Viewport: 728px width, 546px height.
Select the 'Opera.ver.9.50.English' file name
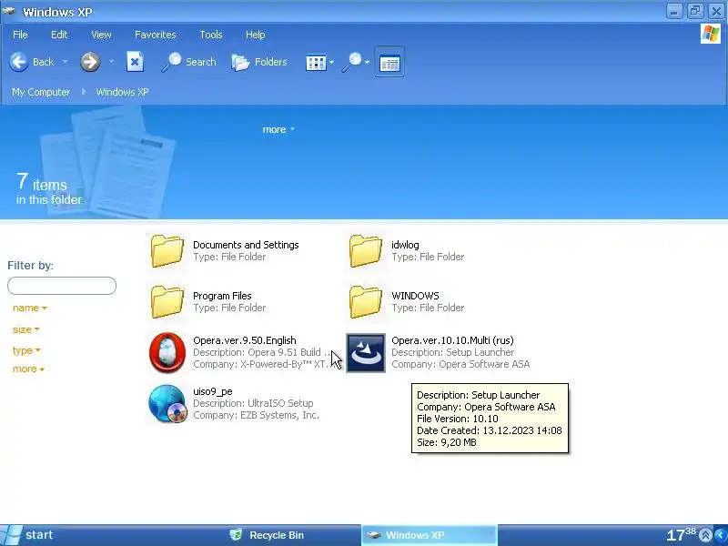(244, 340)
